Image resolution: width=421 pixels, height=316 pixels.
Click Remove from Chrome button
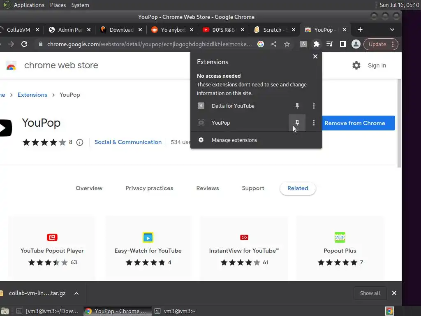(x=358, y=123)
